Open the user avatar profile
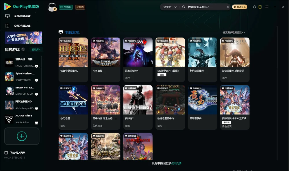289x171 pixels. (52, 7)
